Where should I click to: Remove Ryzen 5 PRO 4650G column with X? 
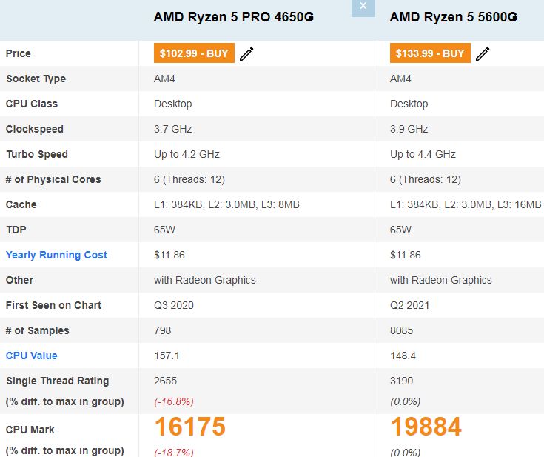click(363, 6)
